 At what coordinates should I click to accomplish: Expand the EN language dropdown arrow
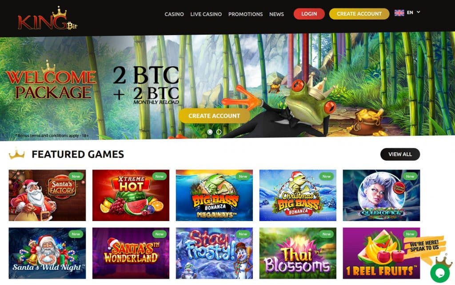tap(418, 12)
